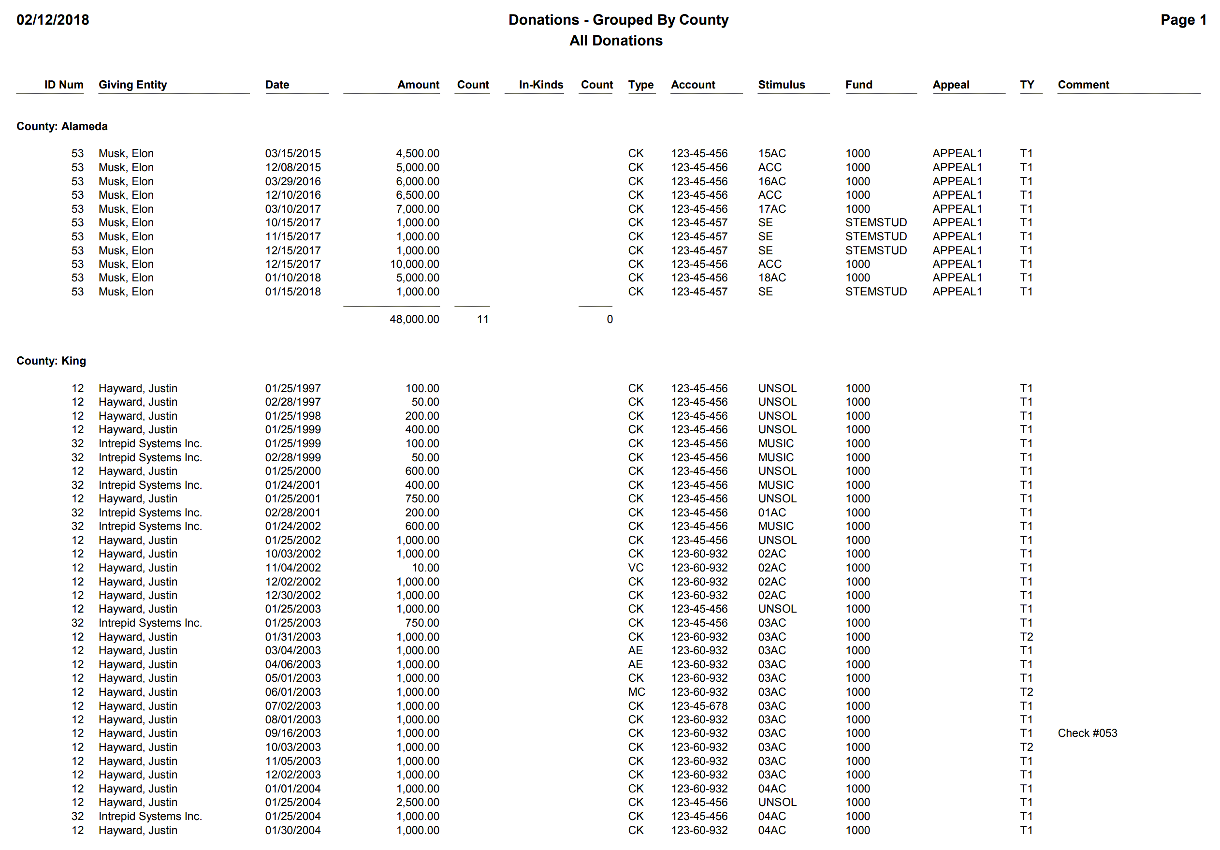Image resolution: width=1220 pixels, height=850 pixels.
Task: Click the date 01/25/1997
Action: pyautogui.click(x=293, y=389)
